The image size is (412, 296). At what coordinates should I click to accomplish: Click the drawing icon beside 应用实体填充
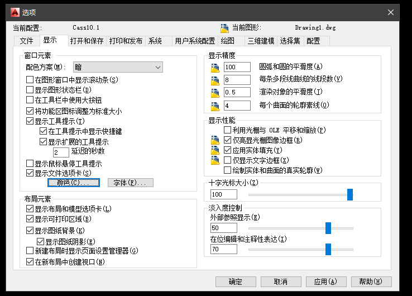point(216,150)
